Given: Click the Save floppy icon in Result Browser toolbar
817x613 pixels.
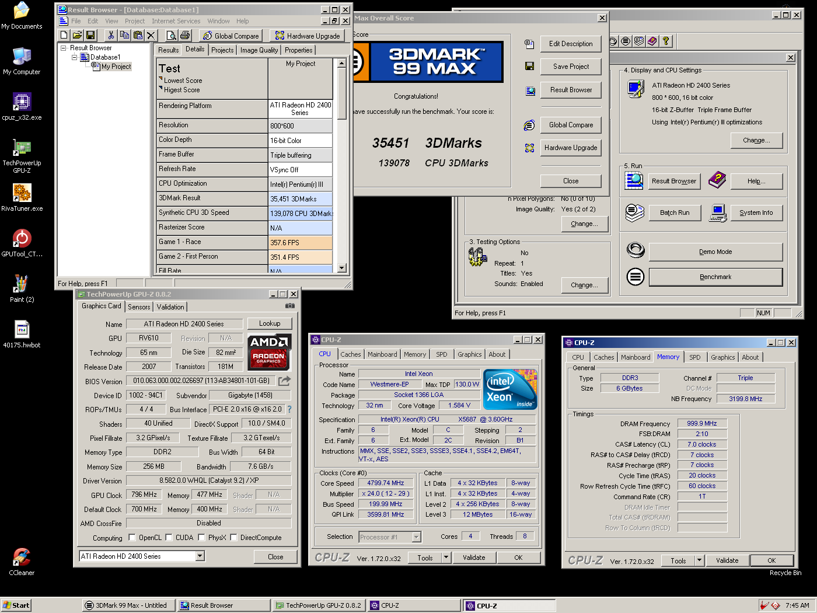Looking at the screenshot, I should click(90, 36).
